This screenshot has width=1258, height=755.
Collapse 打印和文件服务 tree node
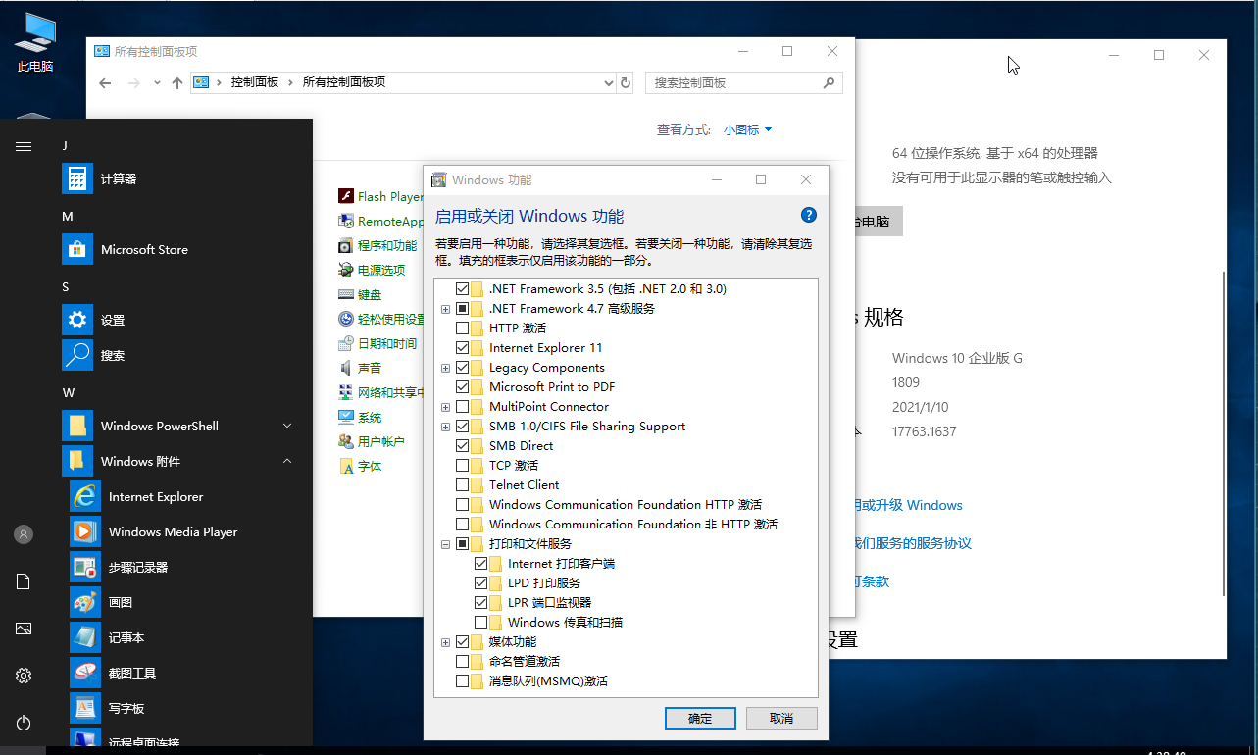coord(446,544)
